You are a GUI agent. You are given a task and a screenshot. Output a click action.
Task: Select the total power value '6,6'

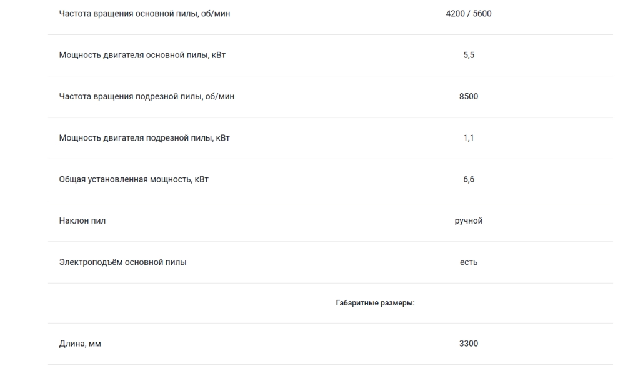[x=469, y=179]
